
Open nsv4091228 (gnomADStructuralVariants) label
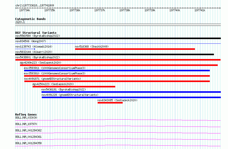(70, 95)
